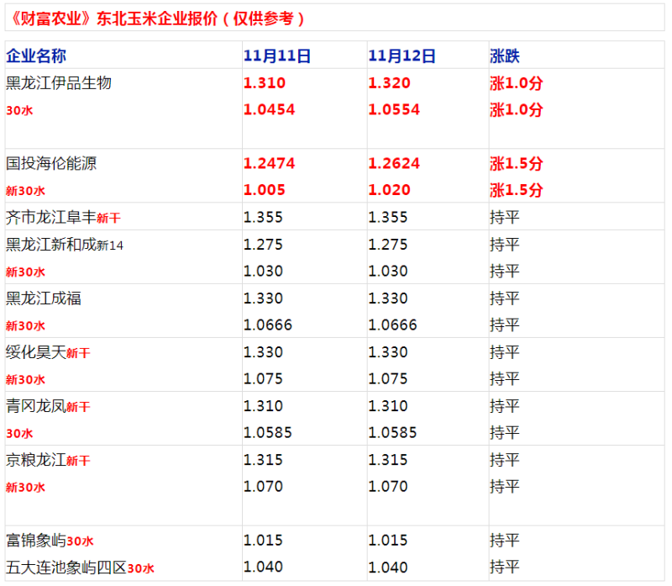
Task: Select the 企业名称 column header
Action: [36, 55]
